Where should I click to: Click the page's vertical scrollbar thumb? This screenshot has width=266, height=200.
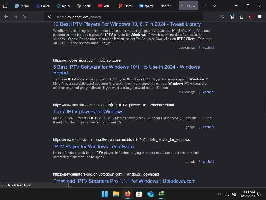pyautogui.click(x=265, y=105)
